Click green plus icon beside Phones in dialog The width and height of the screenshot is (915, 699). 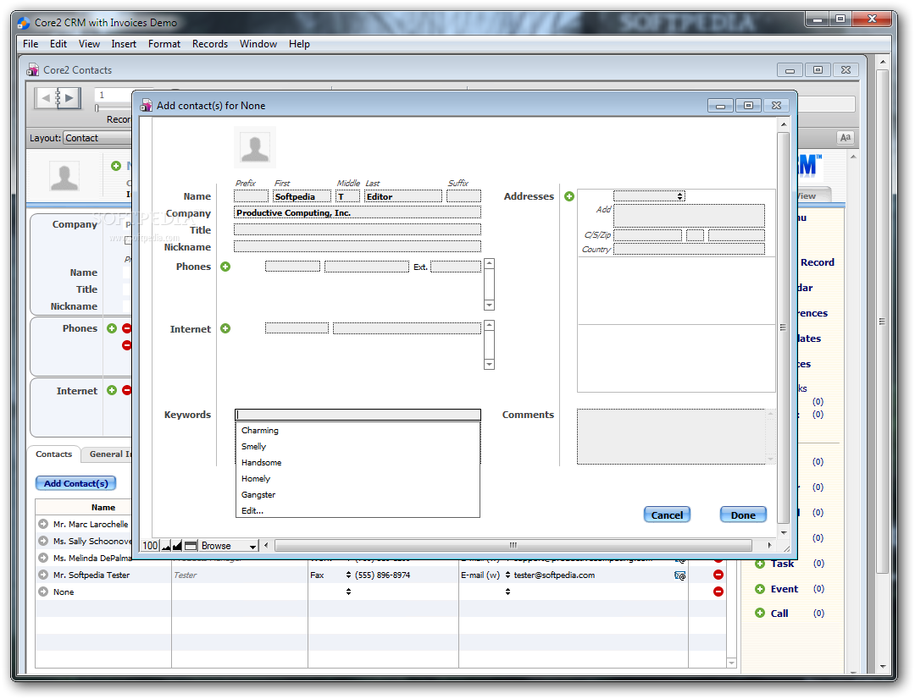tap(225, 267)
